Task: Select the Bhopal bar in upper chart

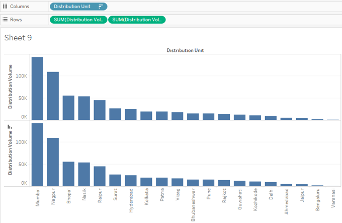Action: pos(68,108)
